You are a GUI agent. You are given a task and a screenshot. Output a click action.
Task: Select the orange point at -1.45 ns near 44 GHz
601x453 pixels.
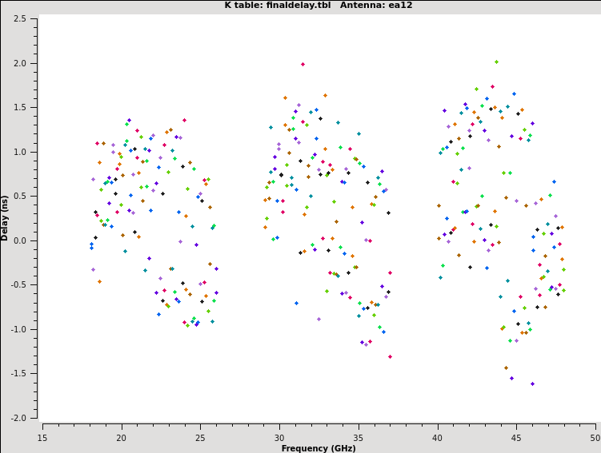506,368
